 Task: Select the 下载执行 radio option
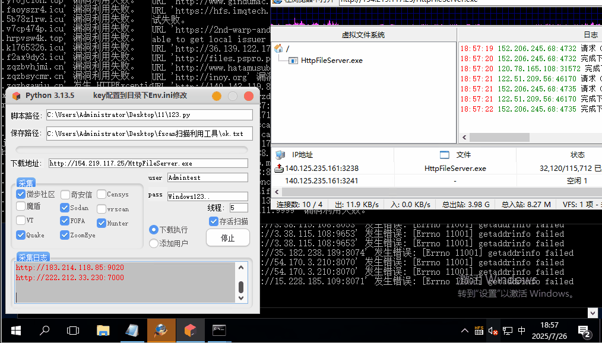[154, 230]
